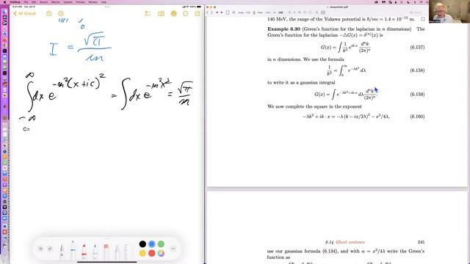Viewport: 470px width, 264px height.
Task: Choose the blue color swatch
Action: point(152,244)
